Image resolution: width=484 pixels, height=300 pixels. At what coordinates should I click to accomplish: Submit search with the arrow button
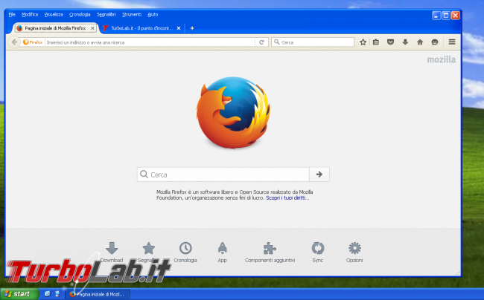coord(319,175)
